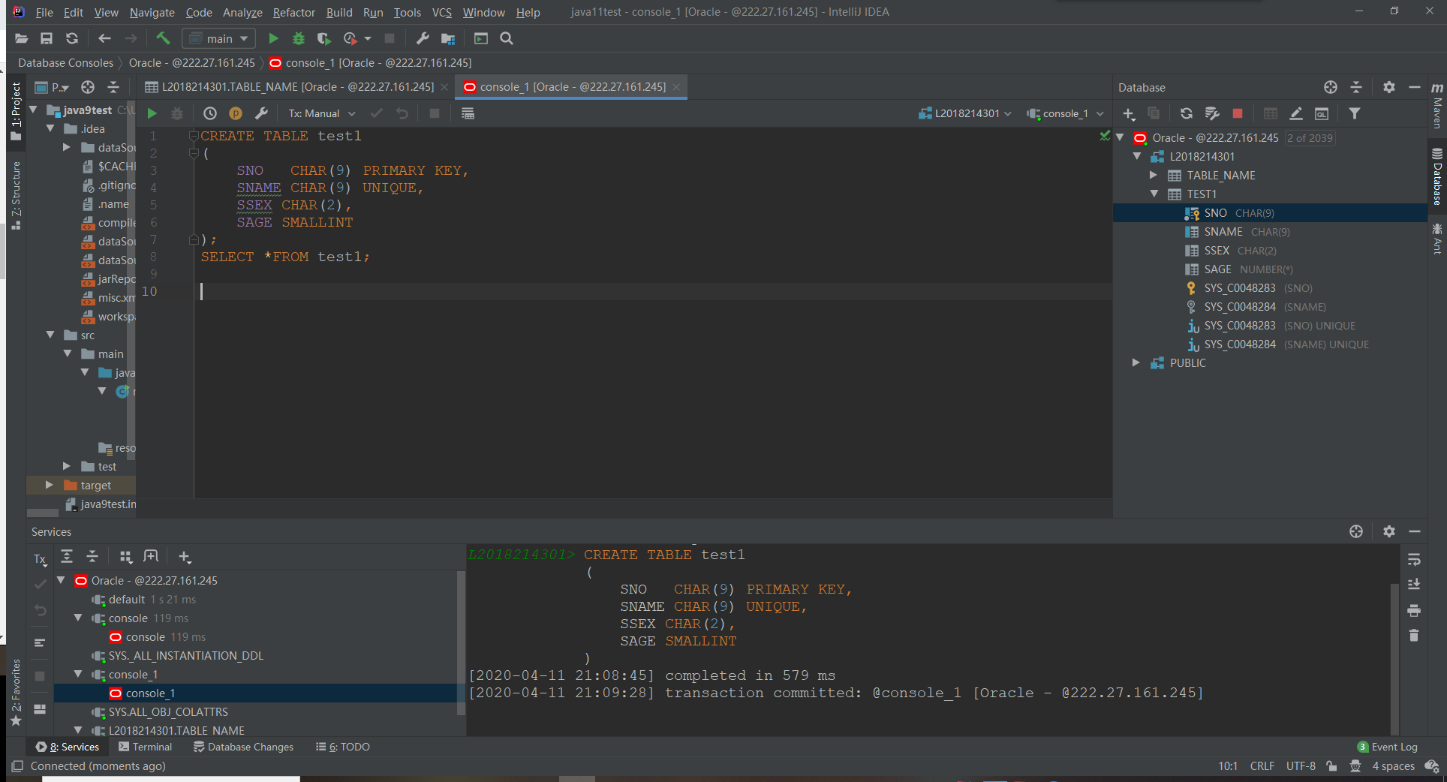Image resolution: width=1447 pixels, height=782 pixels.
Task: Navigate back with the left arrow
Action: (104, 38)
